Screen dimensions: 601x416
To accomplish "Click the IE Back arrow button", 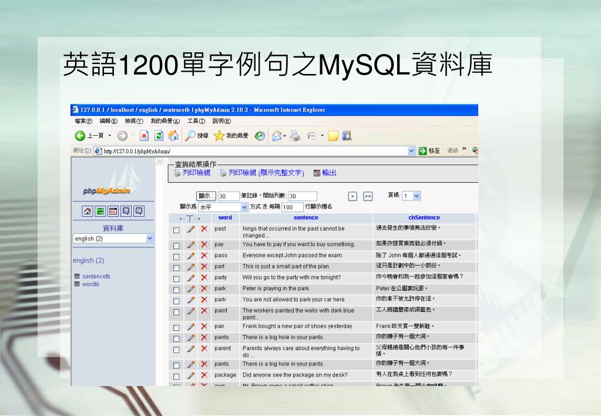I will 80,136.
